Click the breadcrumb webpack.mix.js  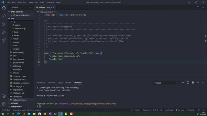(x=46, y=12)
